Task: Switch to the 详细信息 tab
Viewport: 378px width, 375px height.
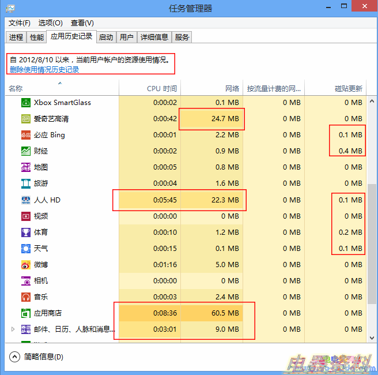Action: (x=154, y=37)
